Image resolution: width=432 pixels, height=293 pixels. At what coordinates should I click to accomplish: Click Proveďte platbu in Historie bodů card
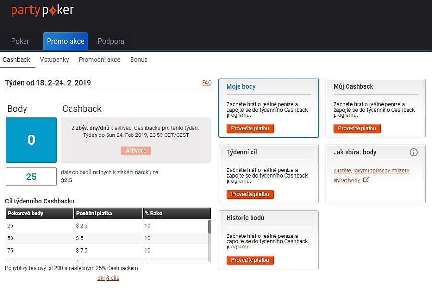250,260
